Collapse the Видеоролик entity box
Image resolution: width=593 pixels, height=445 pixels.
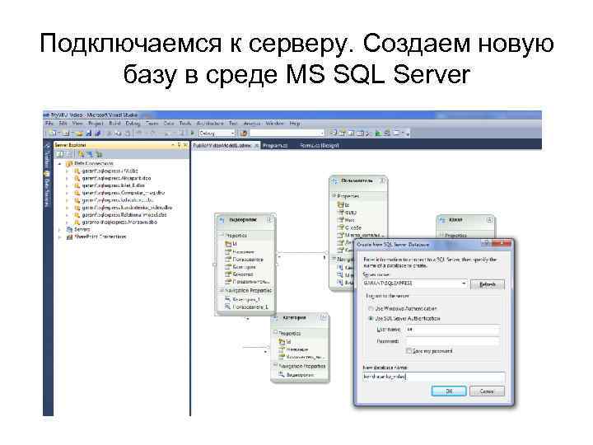point(268,220)
